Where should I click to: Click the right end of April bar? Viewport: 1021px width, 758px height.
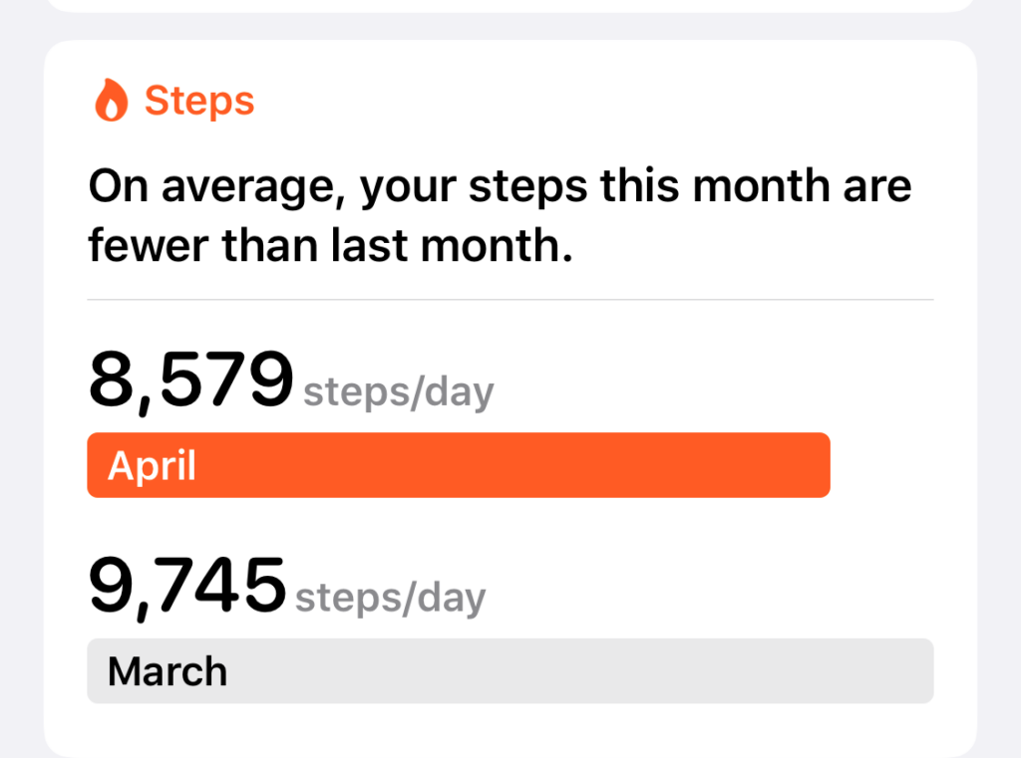click(x=814, y=465)
